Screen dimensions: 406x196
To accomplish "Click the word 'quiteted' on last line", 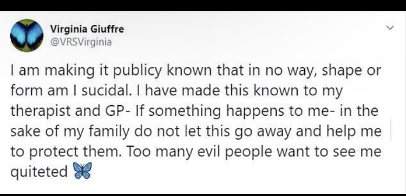I will 38,172.
